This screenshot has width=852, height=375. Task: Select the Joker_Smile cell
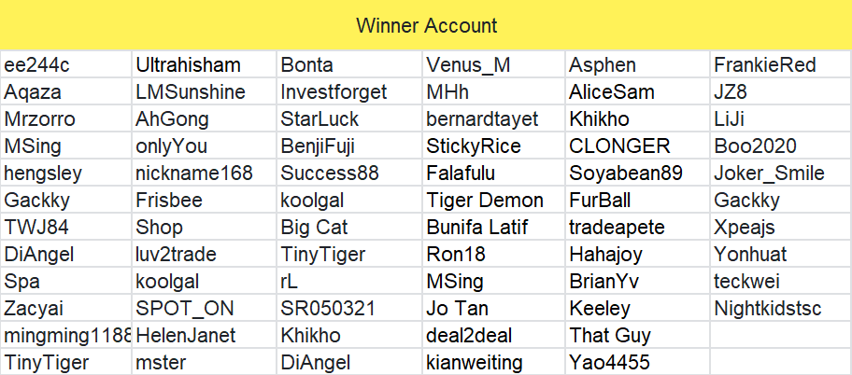(x=781, y=174)
